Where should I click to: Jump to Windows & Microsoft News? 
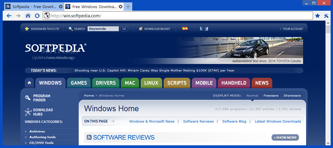click(152, 121)
